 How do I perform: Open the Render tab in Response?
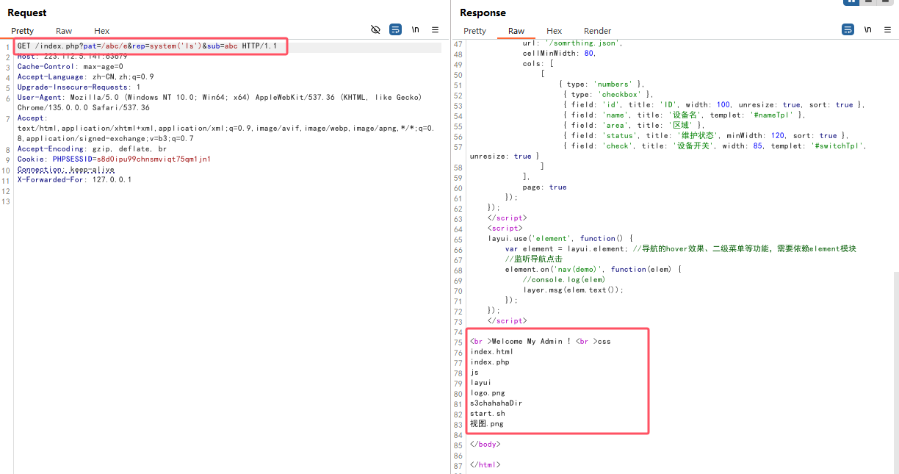pos(597,31)
